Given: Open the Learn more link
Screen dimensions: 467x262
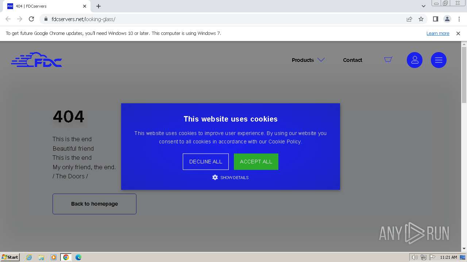Looking at the screenshot, I should pyautogui.click(x=438, y=33).
